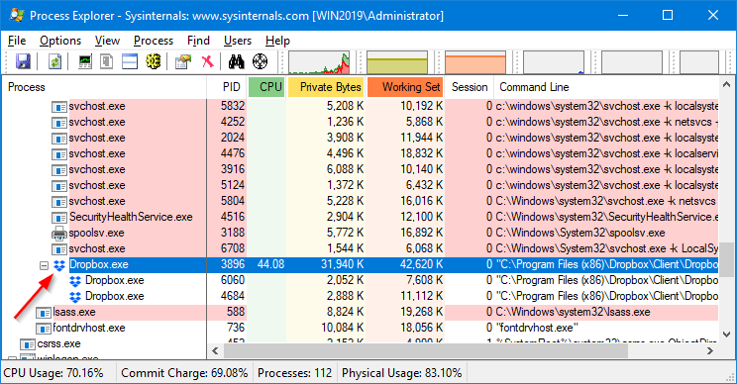Screen dimensions: 737x384
Task: Click the vertical scrollbar up arrow
Action: pyautogui.click(x=726, y=84)
